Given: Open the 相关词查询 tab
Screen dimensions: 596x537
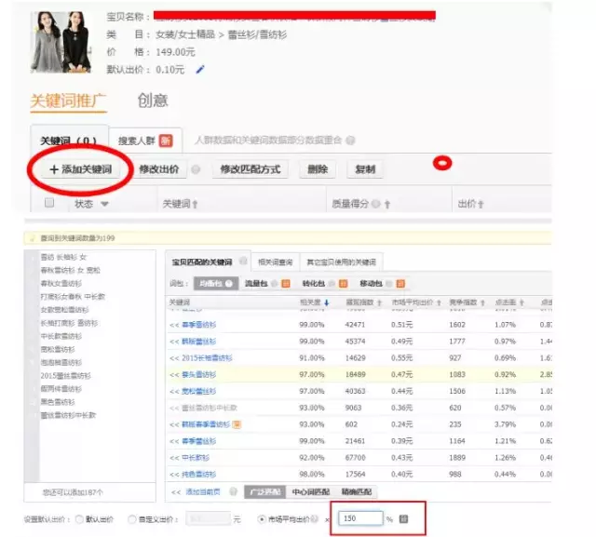Looking at the screenshot, I should (x=276, y=262).
